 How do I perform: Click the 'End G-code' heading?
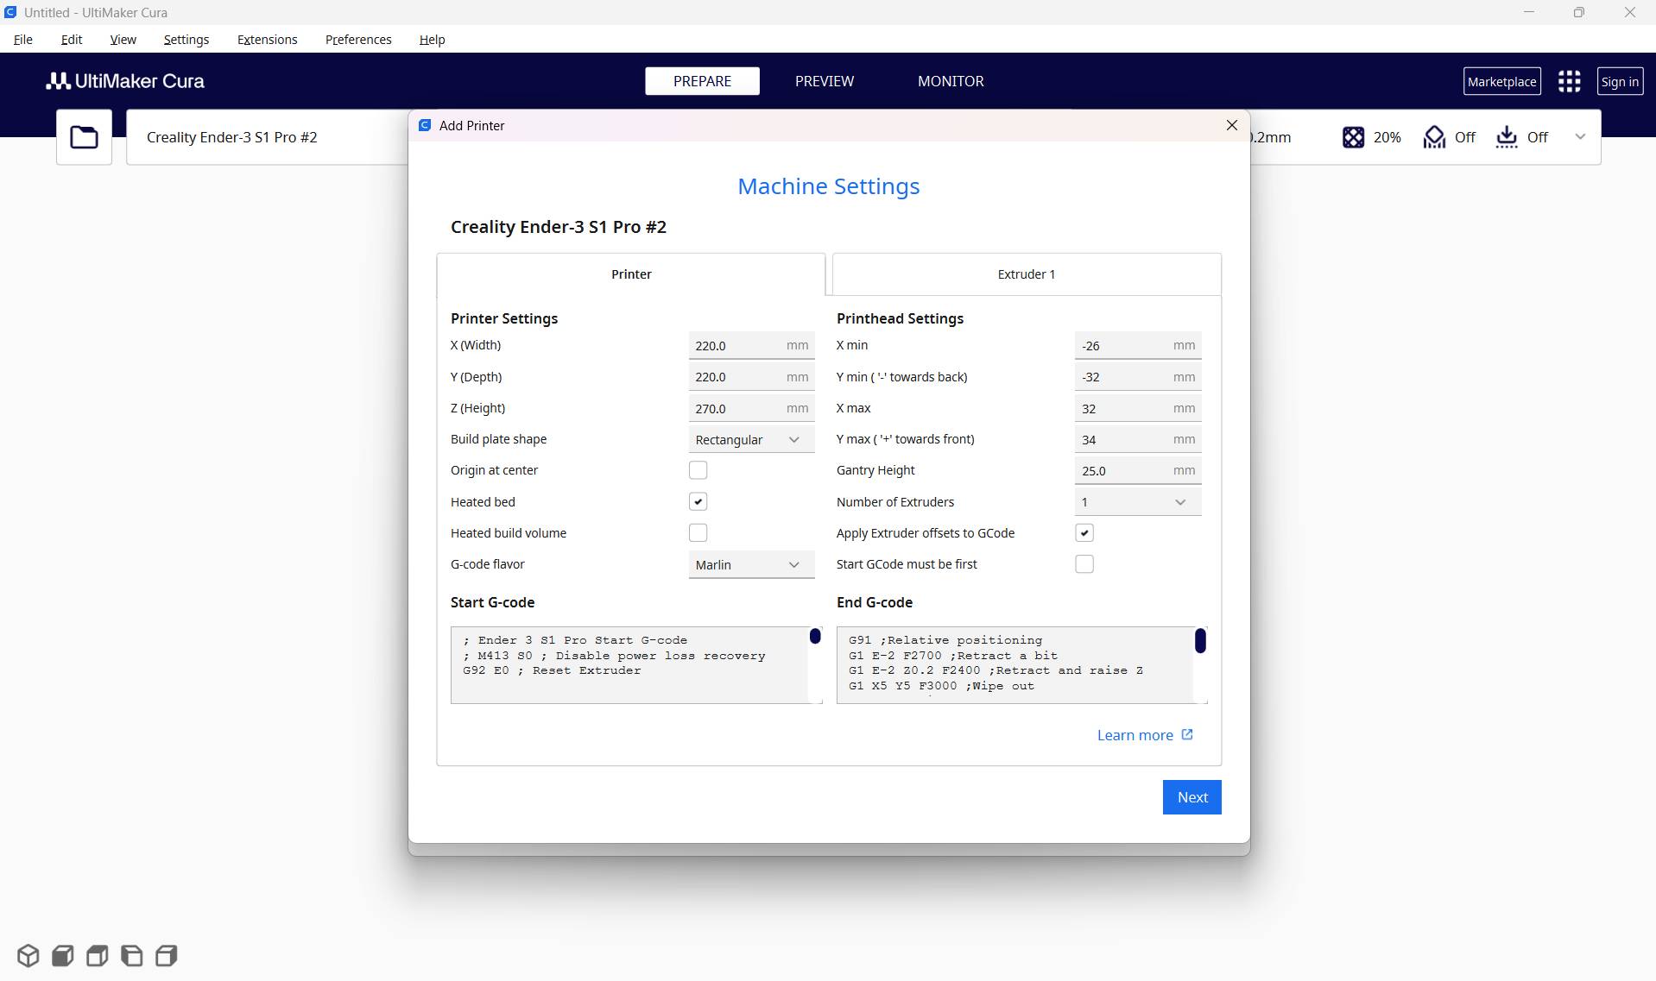tap(875, 602)
